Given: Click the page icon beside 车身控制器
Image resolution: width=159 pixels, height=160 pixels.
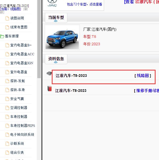Looking at the screenshot, I should point(7,117).
